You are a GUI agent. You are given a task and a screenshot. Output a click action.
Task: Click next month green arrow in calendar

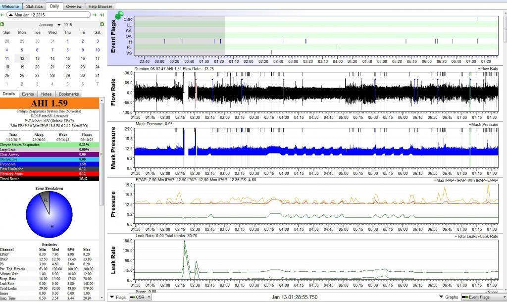(101, 24)
